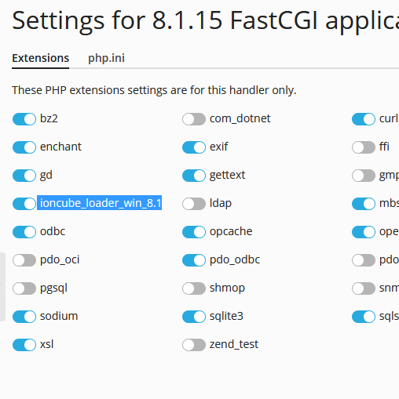Enable the zend_test extension

point(194,345)
